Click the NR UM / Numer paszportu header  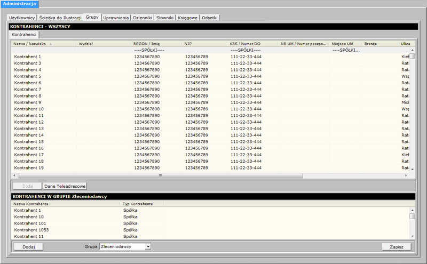click(x=304, y=44)
